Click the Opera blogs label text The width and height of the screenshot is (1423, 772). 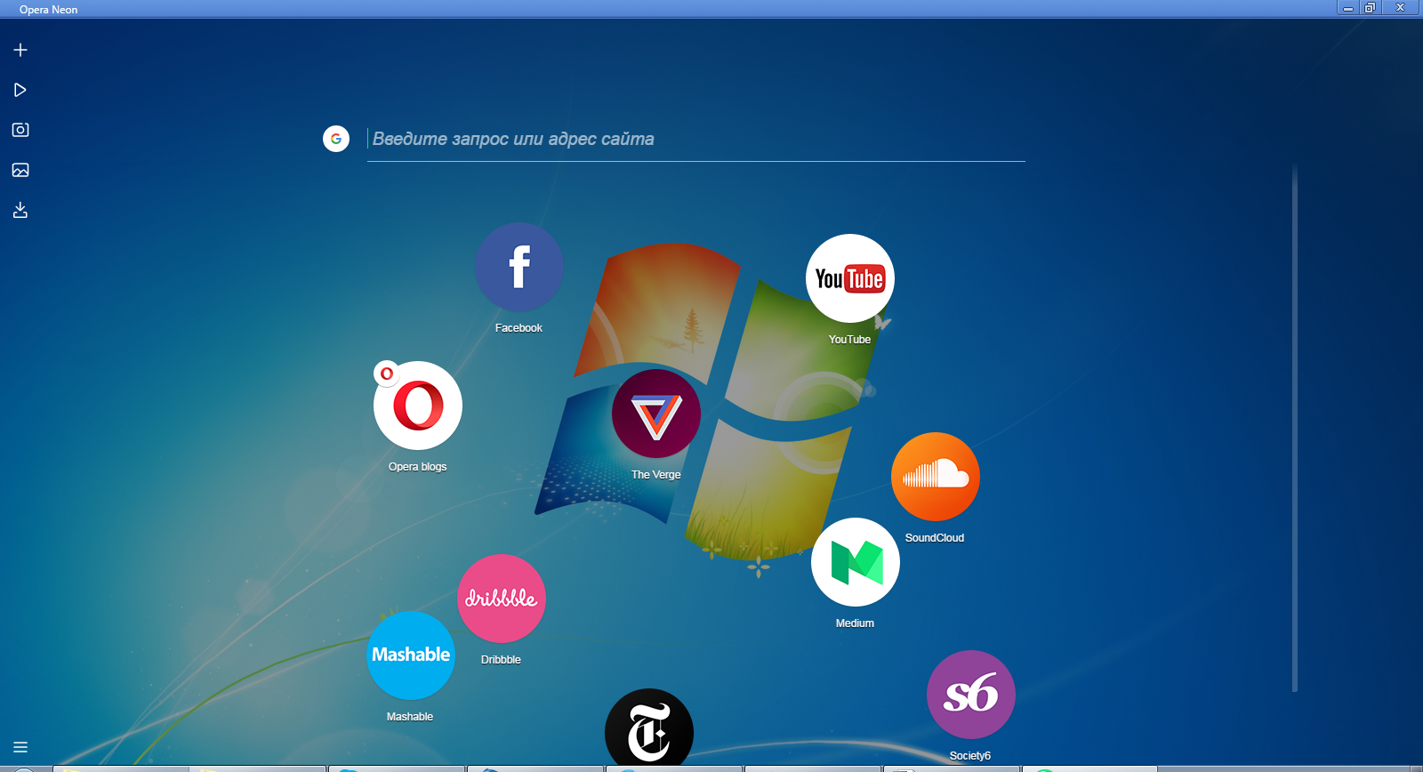tap(417, 467)
